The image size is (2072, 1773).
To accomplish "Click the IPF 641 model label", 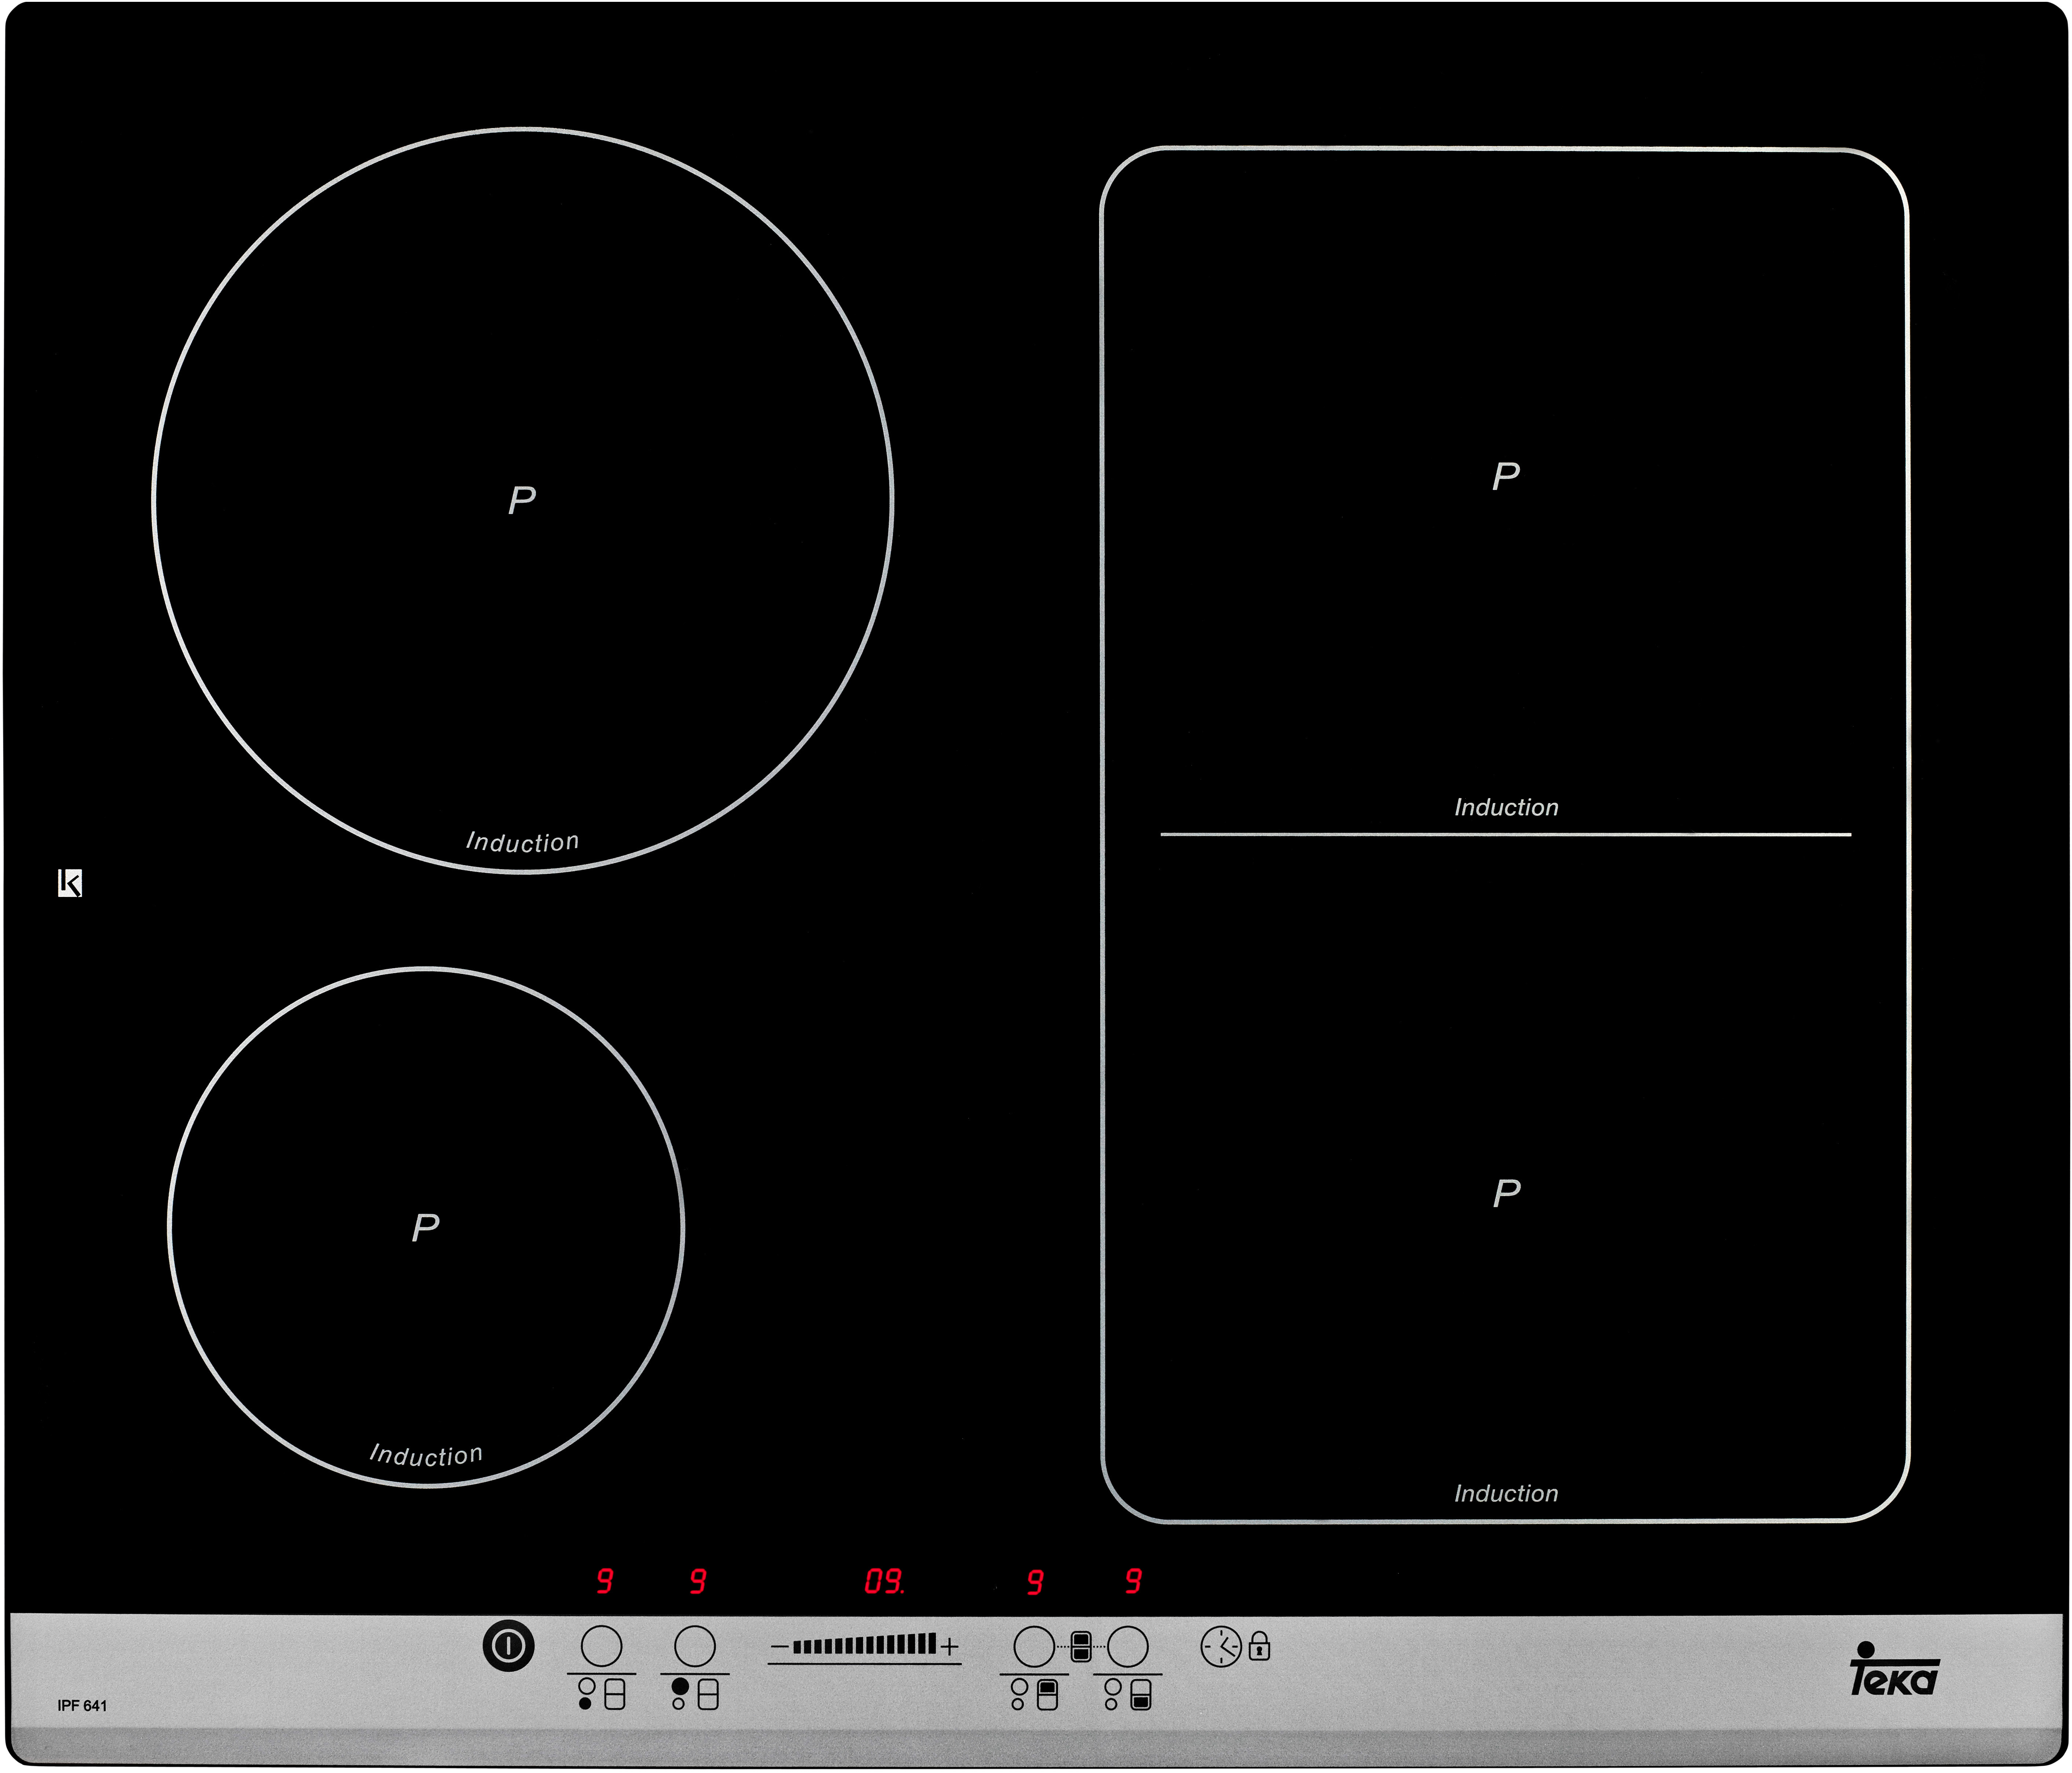I will (82, 1706).
